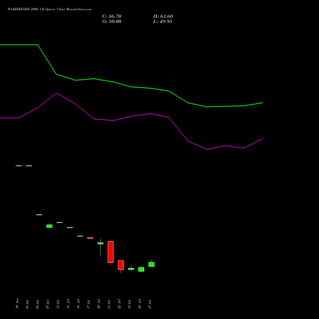319x319 pixels.
Task: Click the close value C: 56.70
Action: [112, 17]
